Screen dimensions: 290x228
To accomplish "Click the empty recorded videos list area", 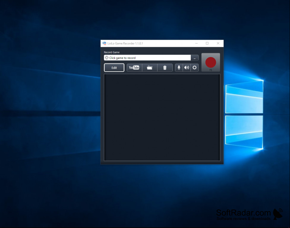I will 162,117.
